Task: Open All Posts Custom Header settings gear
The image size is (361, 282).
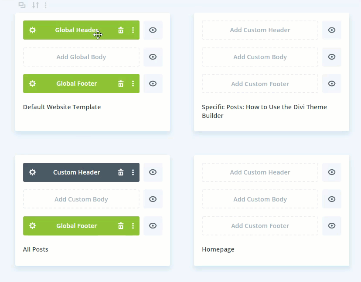Action: click(x=32, y=172)
